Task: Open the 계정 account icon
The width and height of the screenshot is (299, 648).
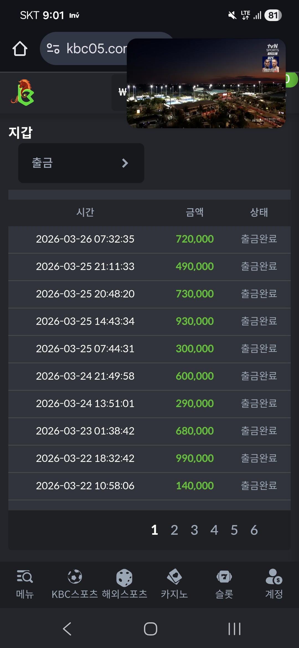Action: click(274, 577)
